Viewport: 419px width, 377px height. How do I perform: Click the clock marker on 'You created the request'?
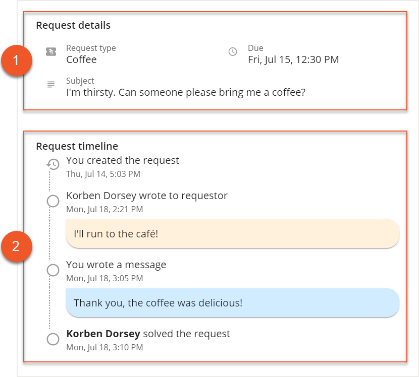(x=53, y=164)
